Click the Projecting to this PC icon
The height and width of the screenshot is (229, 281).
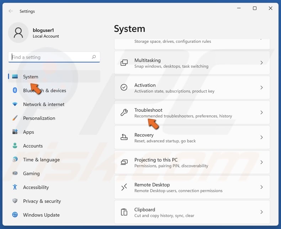pos(124,162)
